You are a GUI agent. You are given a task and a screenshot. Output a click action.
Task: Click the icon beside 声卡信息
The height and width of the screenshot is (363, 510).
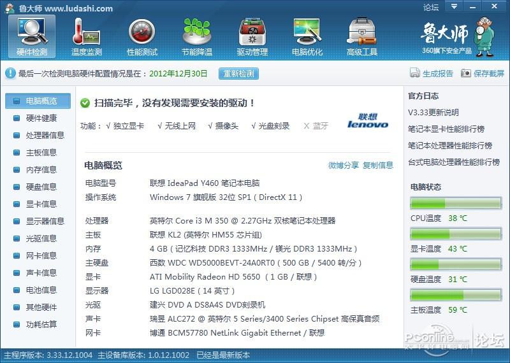17,273
